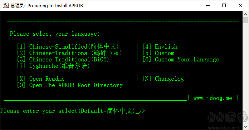This screenshot has width=249, height=130.
Task: Click option [5] Custom line
Action: (x=158, y=53)
